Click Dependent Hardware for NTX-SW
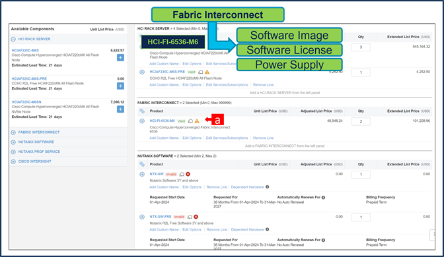 pos(248,187)
